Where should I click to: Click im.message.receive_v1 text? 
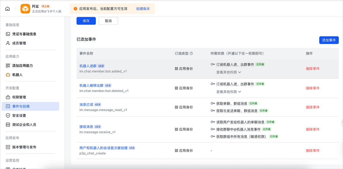98,132
